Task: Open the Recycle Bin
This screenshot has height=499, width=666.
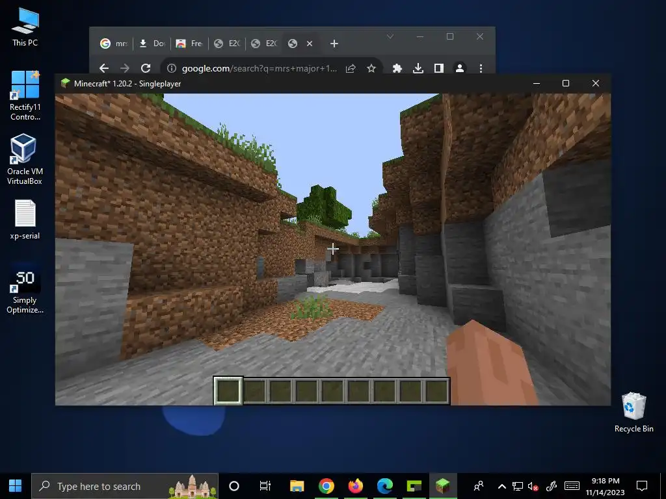Action: coord(633,412)
